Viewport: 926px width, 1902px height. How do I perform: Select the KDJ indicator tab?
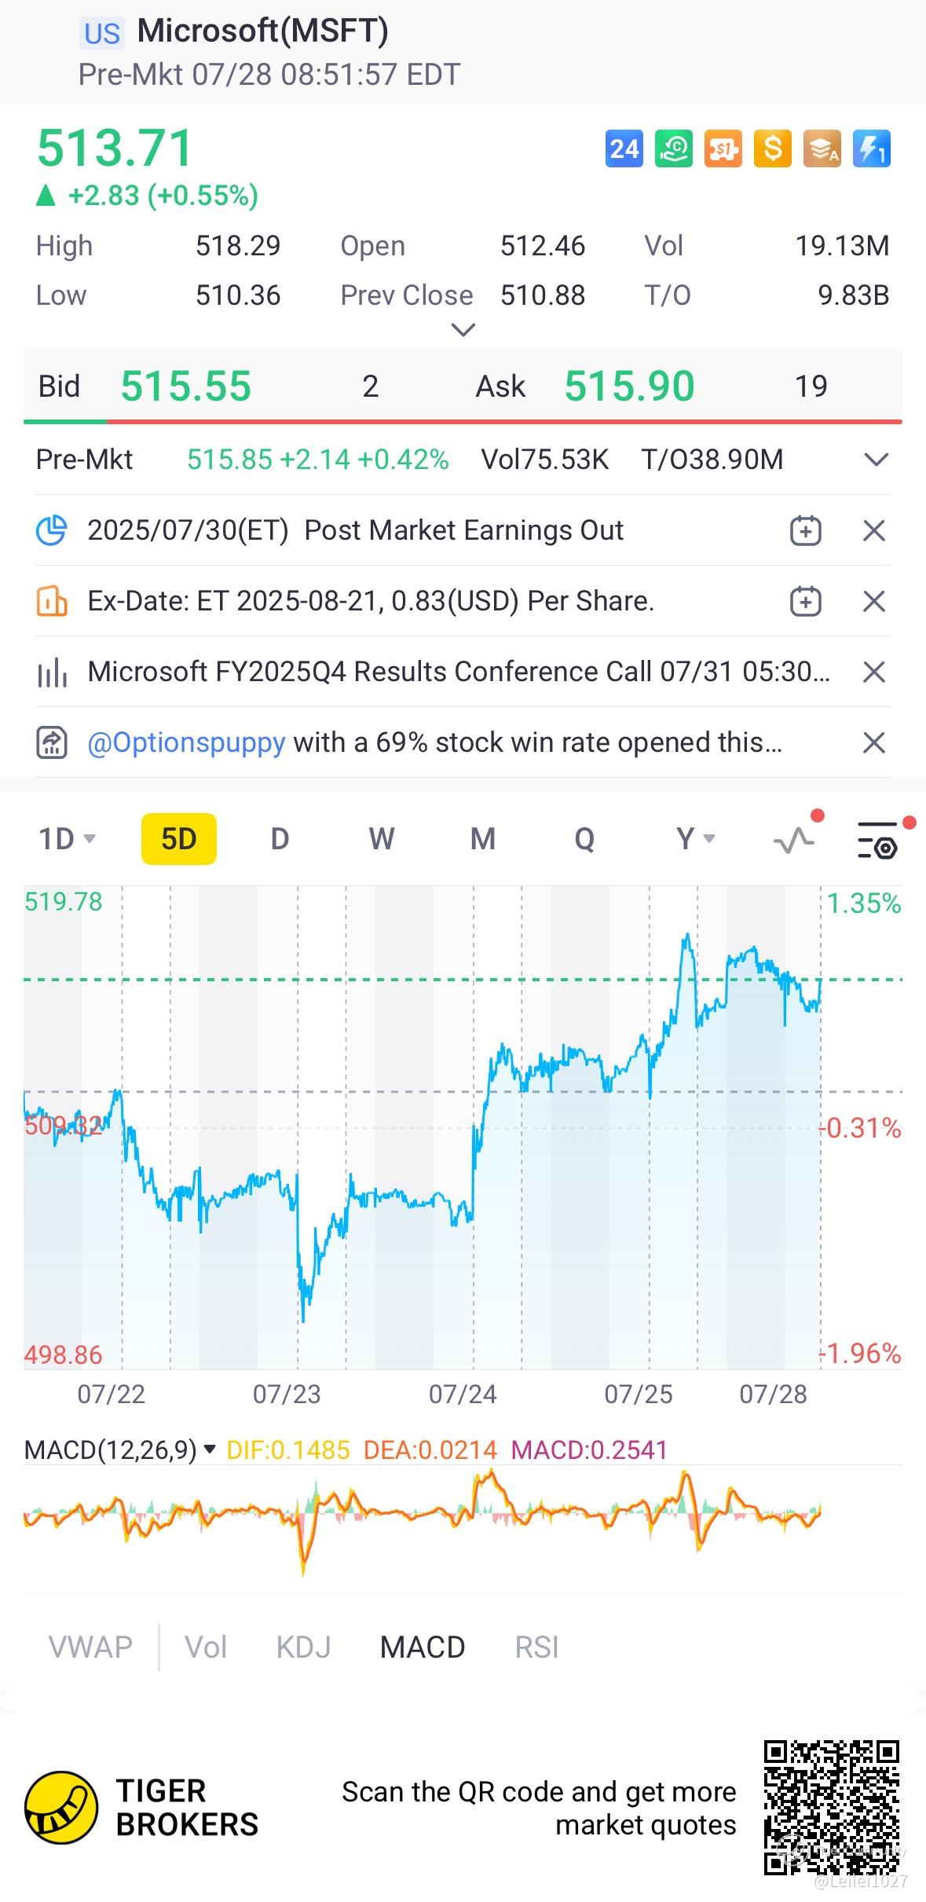coord(303,1647)
